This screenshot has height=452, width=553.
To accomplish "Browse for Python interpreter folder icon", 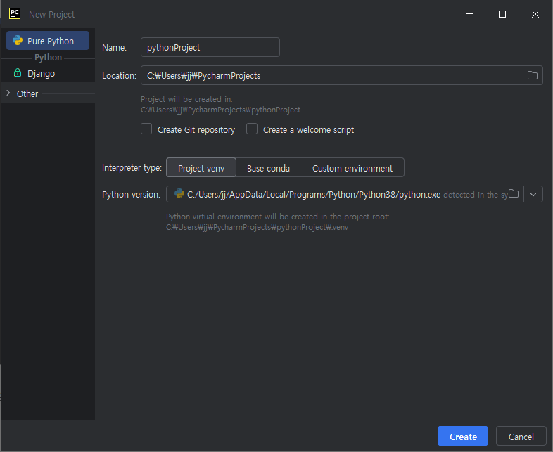I will [x=514, y=194].
